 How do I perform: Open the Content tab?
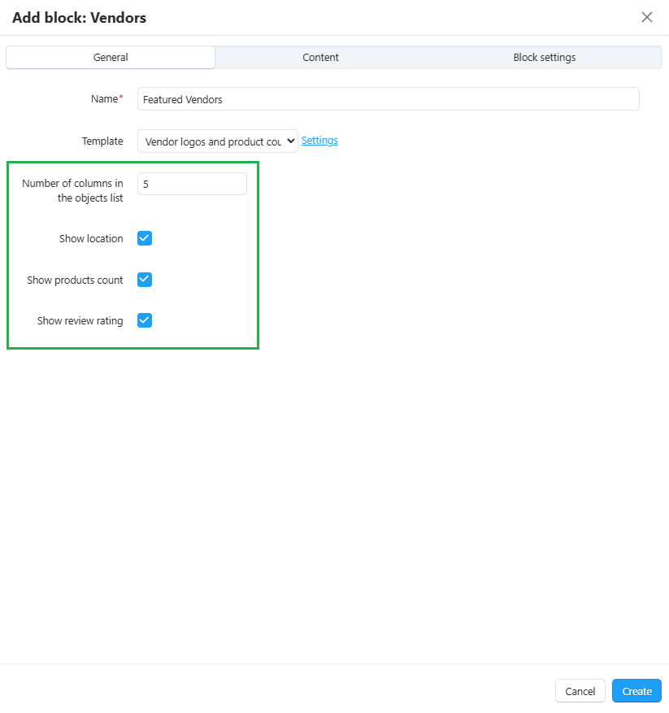[320, 57]
